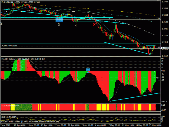Click the '4 May 08:00' time label

pyautogui.click(x=101, y=125)
